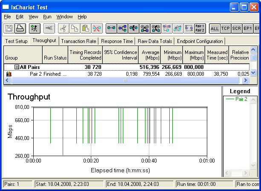The height and width of the screenshot is (191, 261).
Task: Click the Timing Records Completed column header
Action: click(85, 55)
